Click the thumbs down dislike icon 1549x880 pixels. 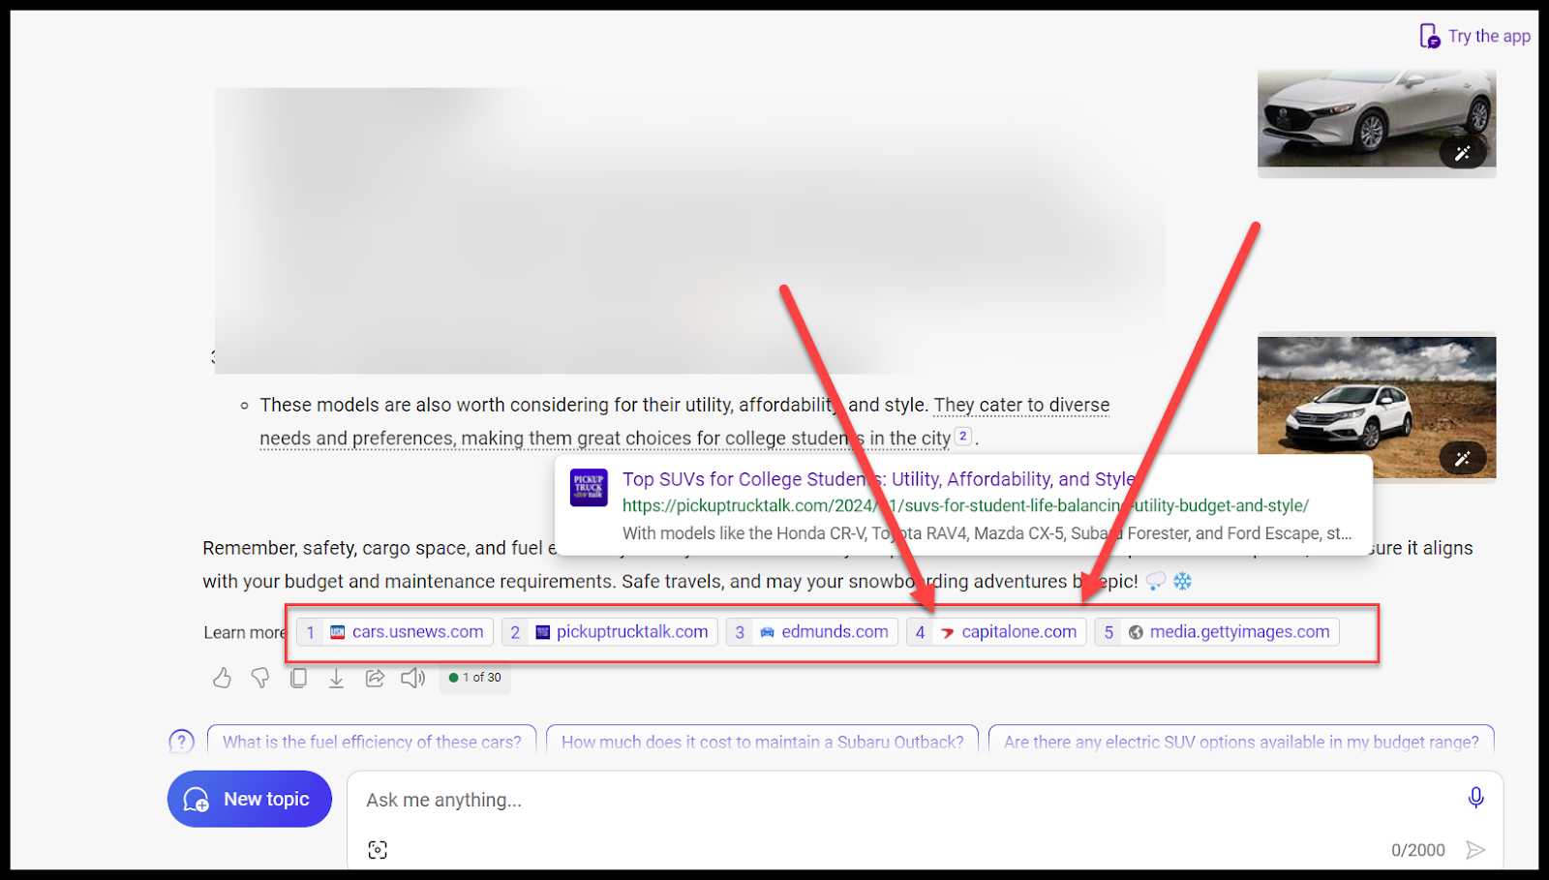click(x=259, y=678)
